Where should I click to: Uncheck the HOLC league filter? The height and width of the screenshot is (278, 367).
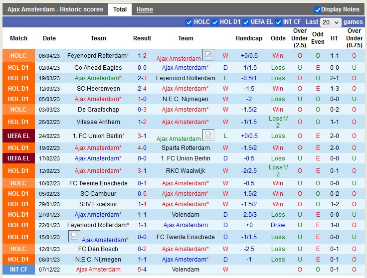click(189, 22)
